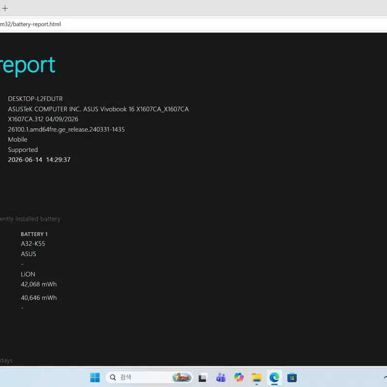Screen dimensions: 387x387
Task: Open Copilot from the taskbar
Action: (238, 377)
